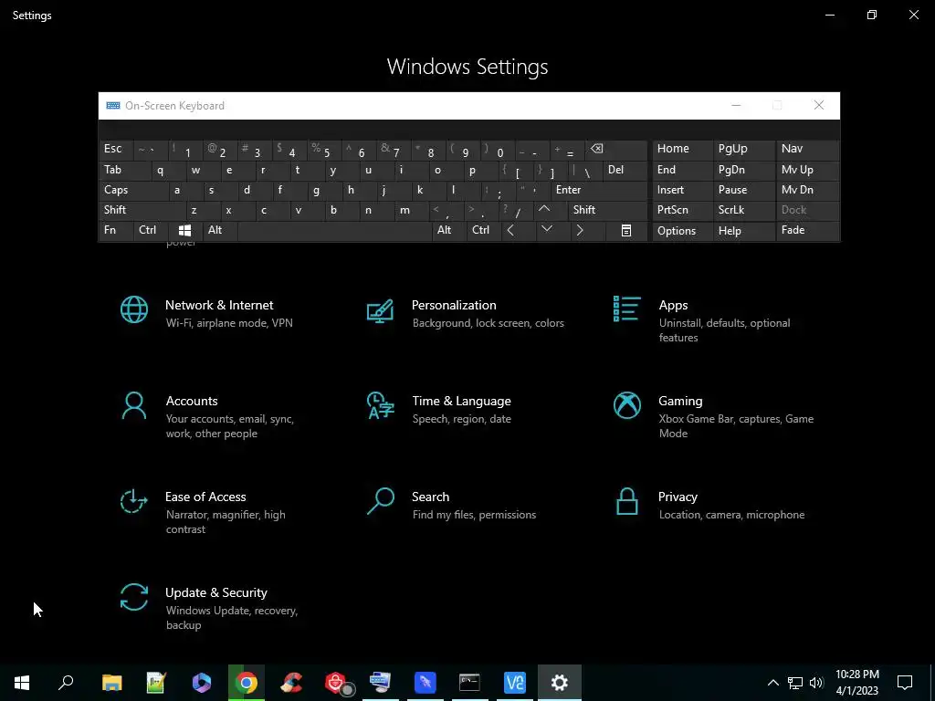Click the Pause key on On-Screen Keyboard
This screenshot has width=935, height=701.
click(x=743, y=190)
